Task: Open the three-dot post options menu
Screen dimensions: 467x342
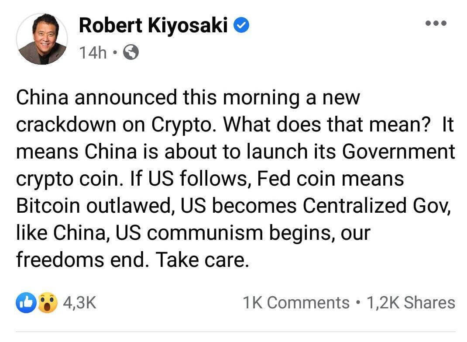Action: click(x=436, y=23)
